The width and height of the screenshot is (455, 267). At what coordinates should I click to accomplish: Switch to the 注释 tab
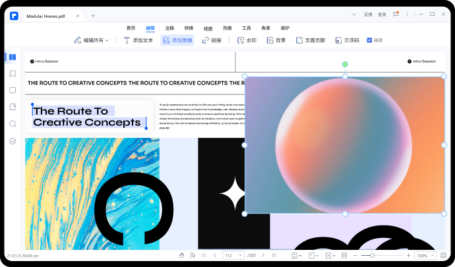pos(169,28)
